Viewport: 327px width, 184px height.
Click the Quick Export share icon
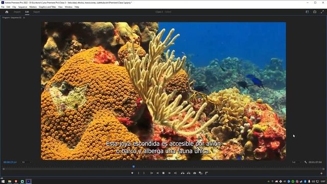pyautogui.click(x=315, y=12)
